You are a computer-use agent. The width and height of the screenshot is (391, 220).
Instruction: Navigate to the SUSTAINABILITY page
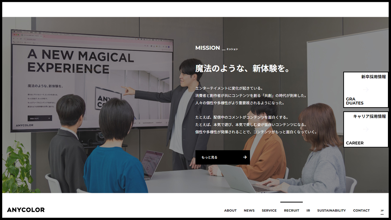pos(331,211)
